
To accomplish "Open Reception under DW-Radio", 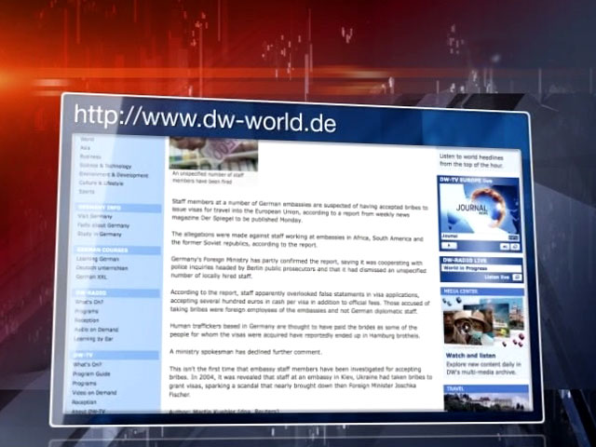I will (x=87, y=320).
